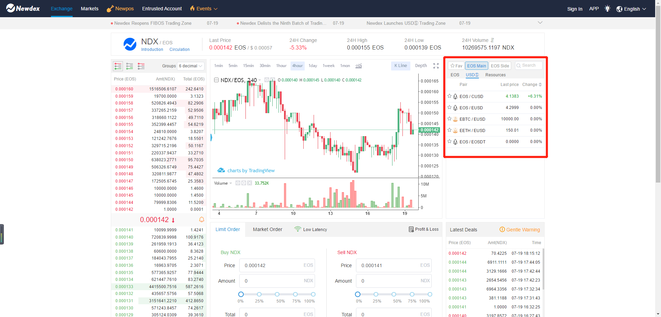Favorite the EOS/CUSD pair star
This screenshot has height=317, width=661.
point(449,96)
